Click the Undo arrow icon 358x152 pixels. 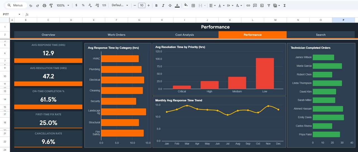pyautogui.click(x=31, y=6)
